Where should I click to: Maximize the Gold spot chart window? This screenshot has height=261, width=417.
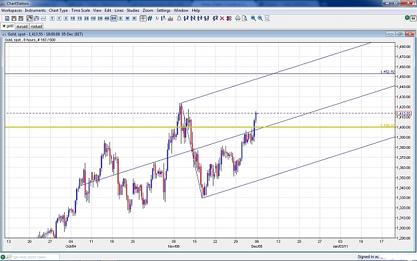pos(400,34)
